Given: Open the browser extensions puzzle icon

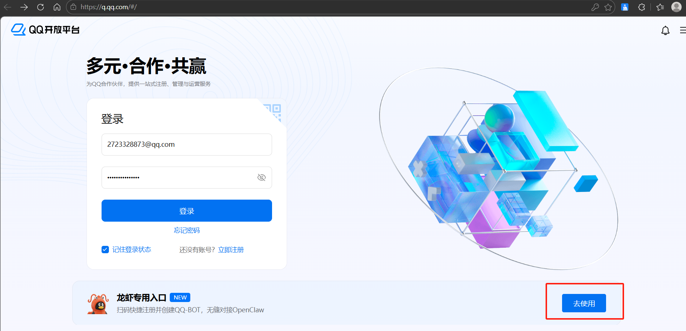Looking at the screenshot, I should [642, 7].
